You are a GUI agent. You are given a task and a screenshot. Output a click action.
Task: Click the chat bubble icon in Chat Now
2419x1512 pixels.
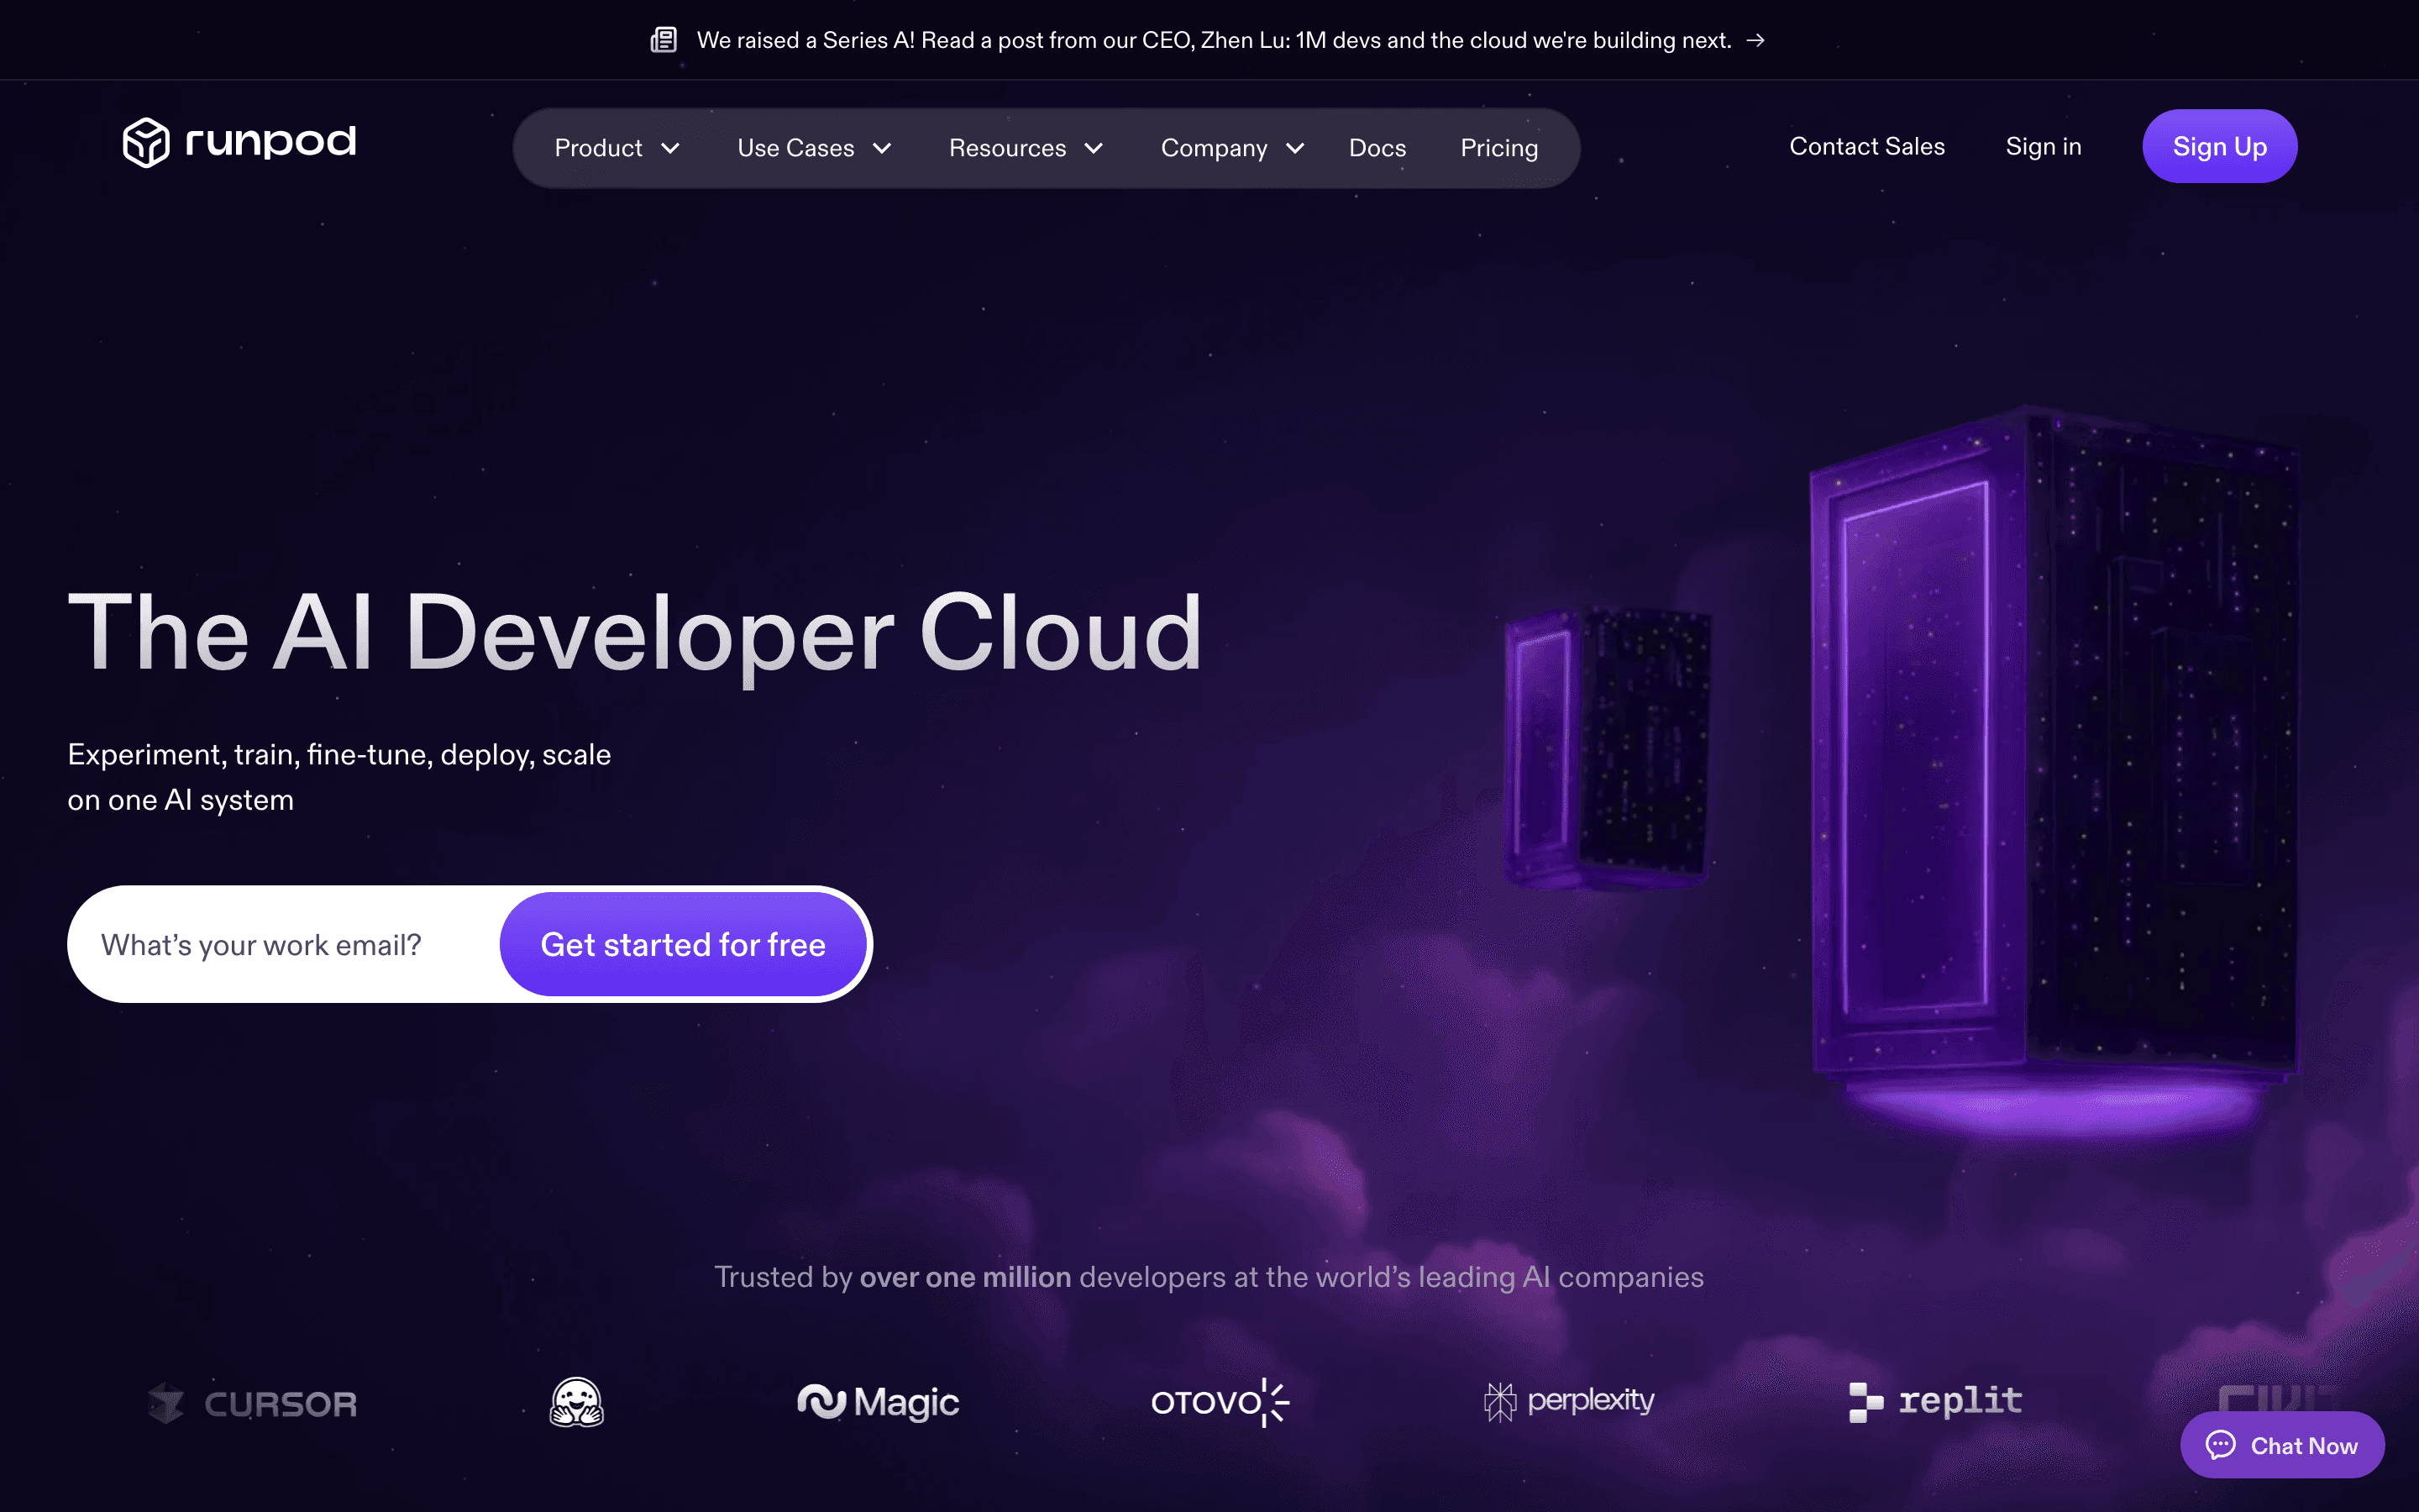(2220, 1445)
